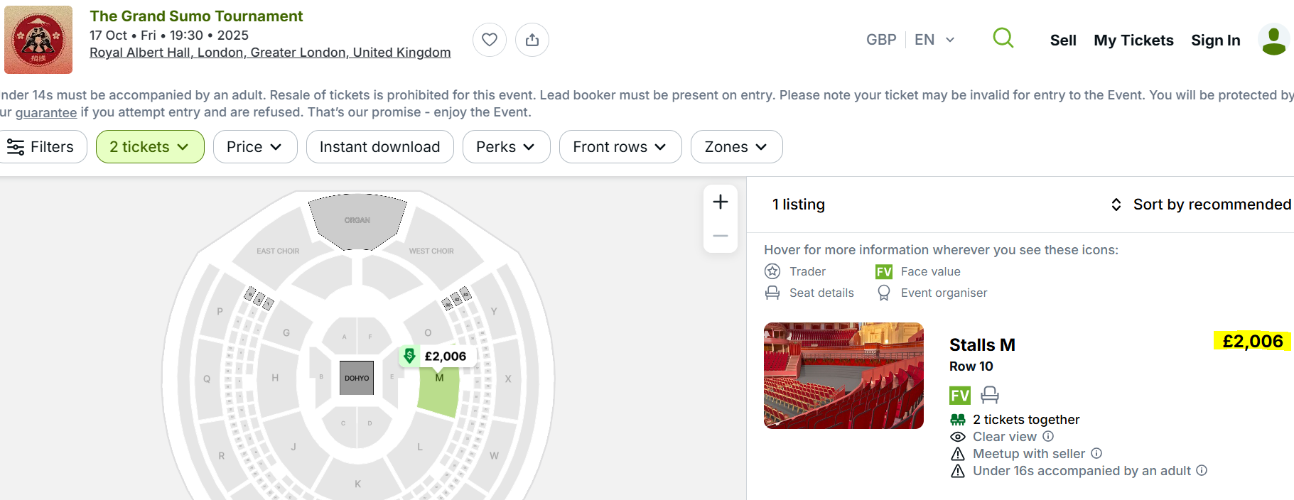Open the user profile avatar icon
This screenshot has height=500, width=1294.
pos(1273,40)
